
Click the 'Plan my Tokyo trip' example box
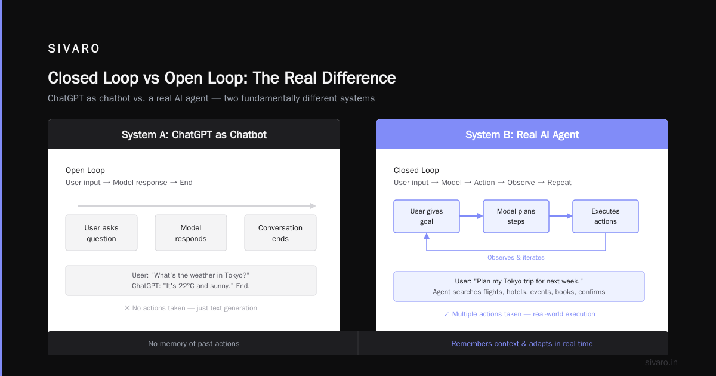coord(519,286)
